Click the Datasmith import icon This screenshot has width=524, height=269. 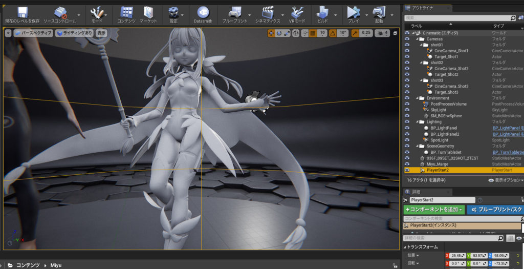[203, 12]
